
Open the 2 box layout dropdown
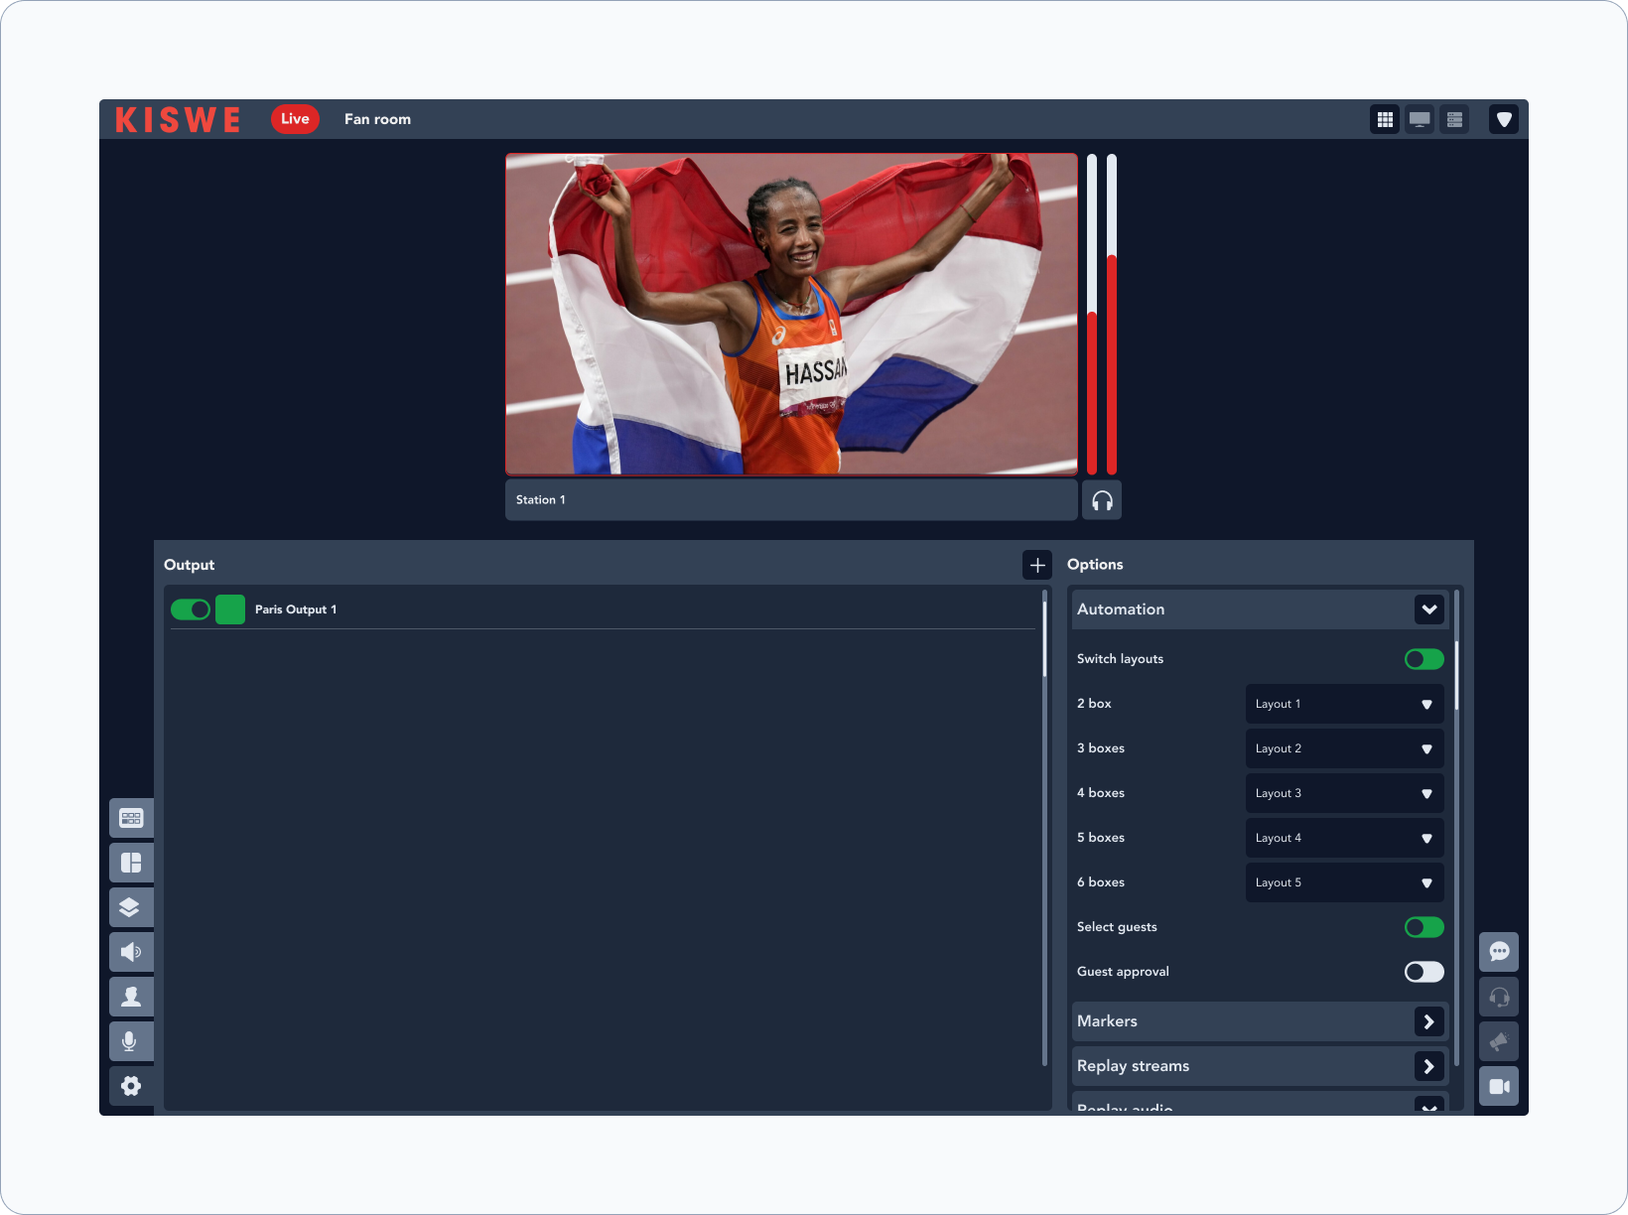click(1344, 704)
